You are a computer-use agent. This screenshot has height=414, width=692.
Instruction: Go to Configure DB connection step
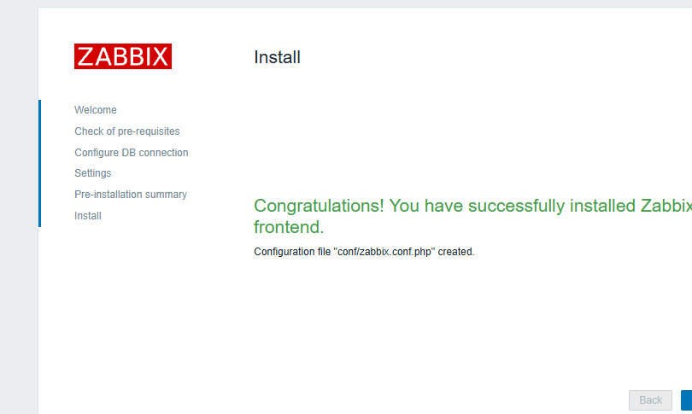pyautogui.click(x=131, y=153)
